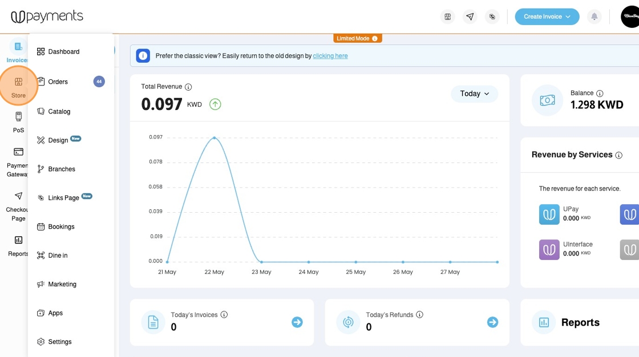
Task: Open the Today period dropdown
Action: 474,94
